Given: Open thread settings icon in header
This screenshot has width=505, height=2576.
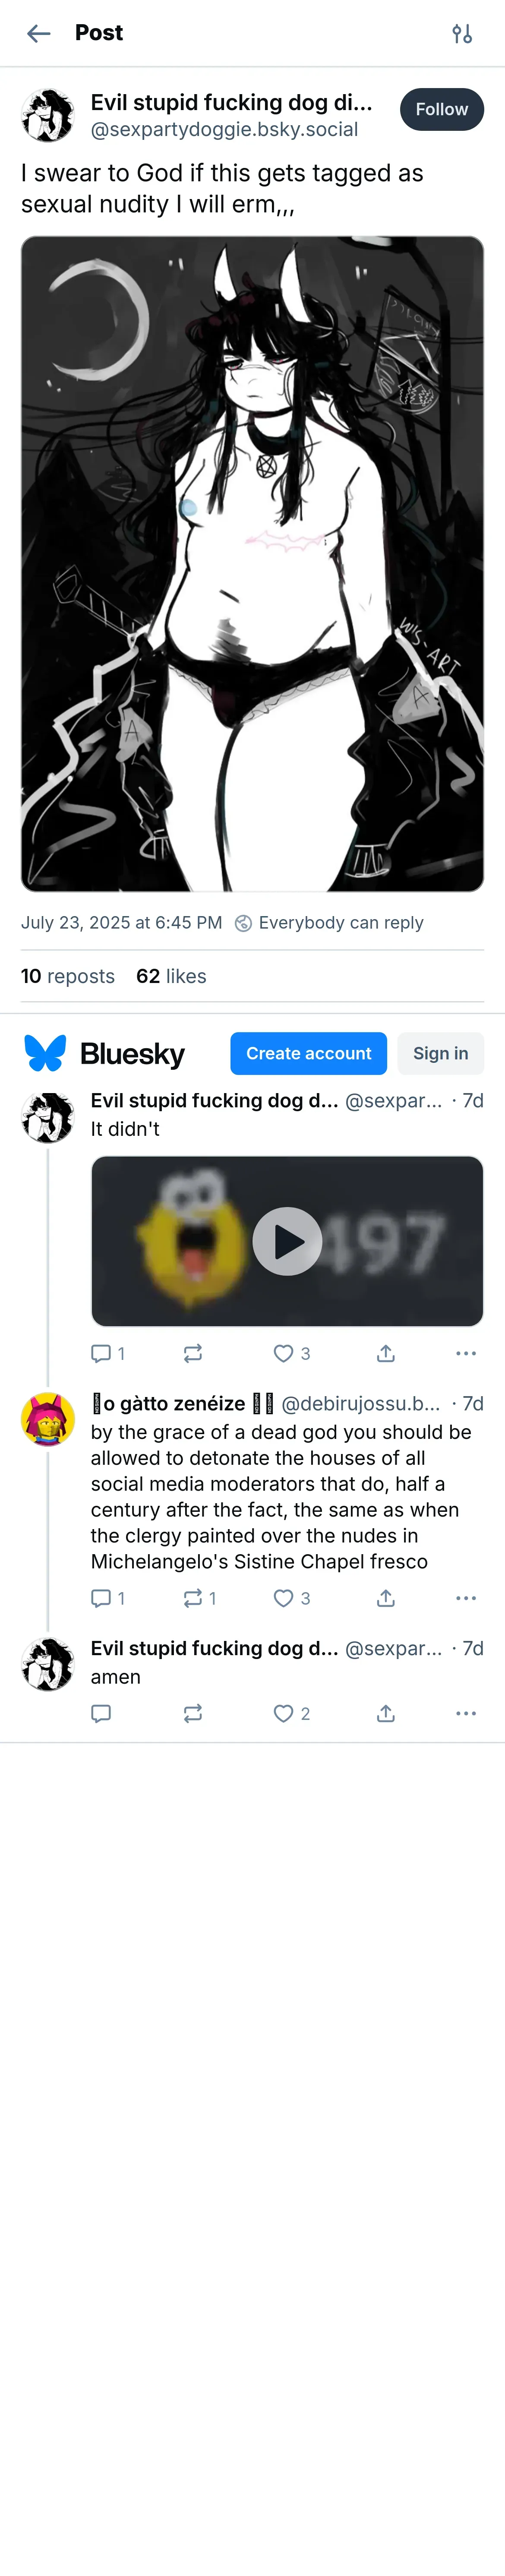Looking at the screenshot, I should click(462, 34).
